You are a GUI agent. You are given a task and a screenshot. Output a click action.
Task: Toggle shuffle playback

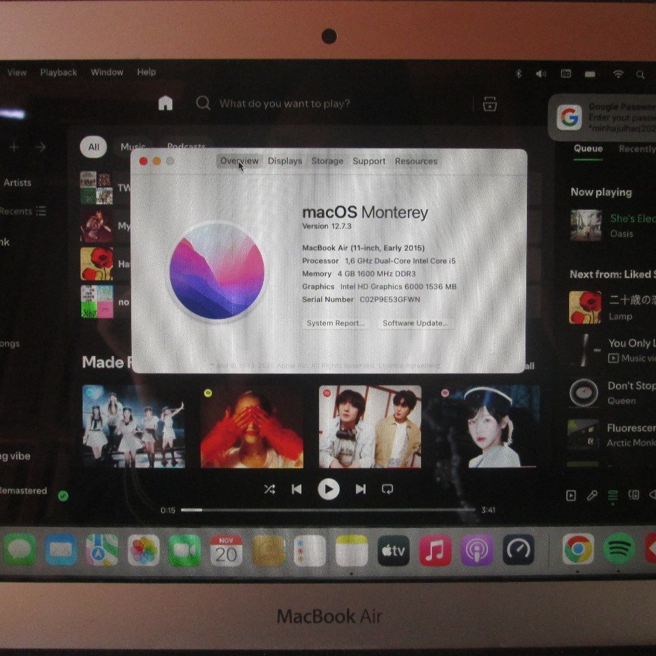click(270, 489)
